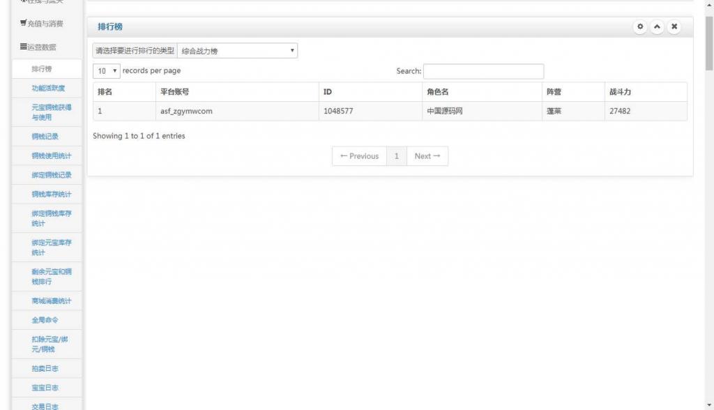Open 功能活跃度 in the sidebar
Screen dimensions: 714x410
tap(47, 89)
